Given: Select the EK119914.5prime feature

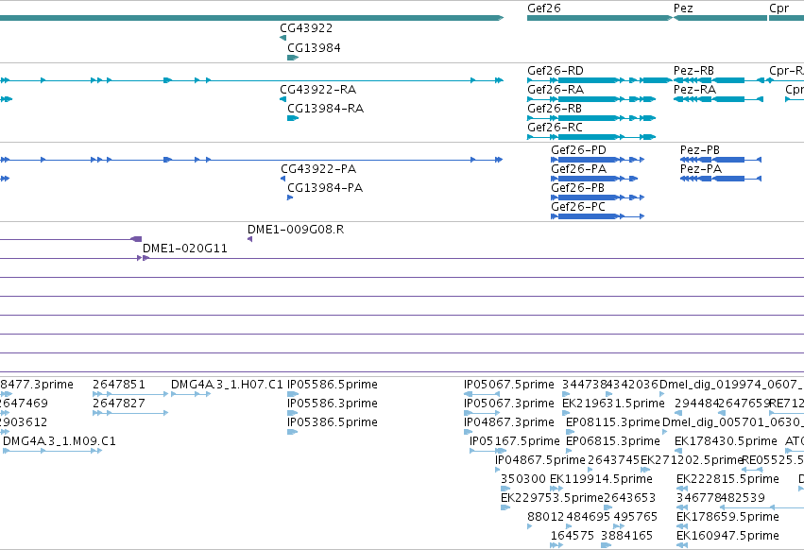Looking at the screenshot, I should point(556,489).
